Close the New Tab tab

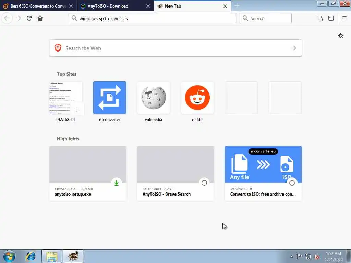(225, 6)
